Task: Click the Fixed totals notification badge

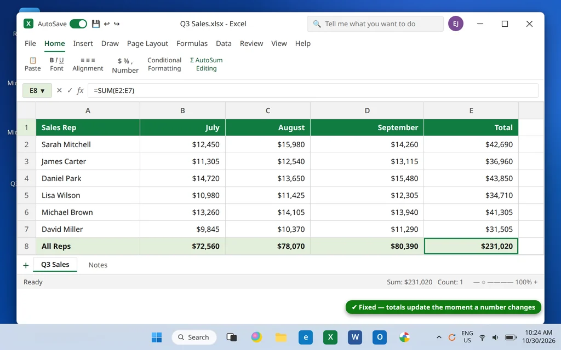Action: (x=443, y=307)
